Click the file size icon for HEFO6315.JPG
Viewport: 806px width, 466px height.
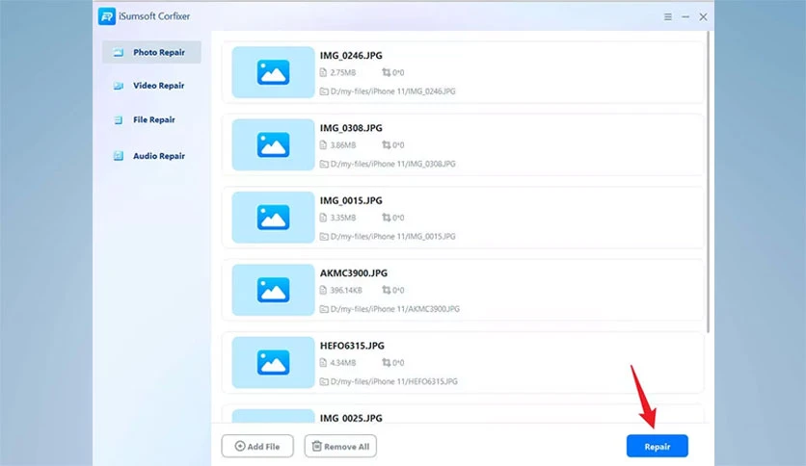323,362
